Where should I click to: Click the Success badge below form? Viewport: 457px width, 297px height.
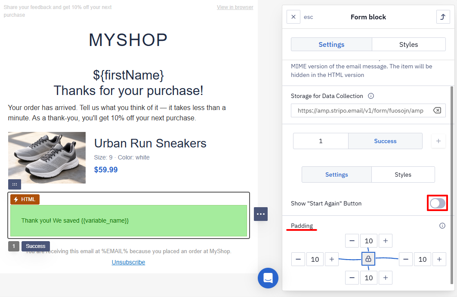pos(36,246)
